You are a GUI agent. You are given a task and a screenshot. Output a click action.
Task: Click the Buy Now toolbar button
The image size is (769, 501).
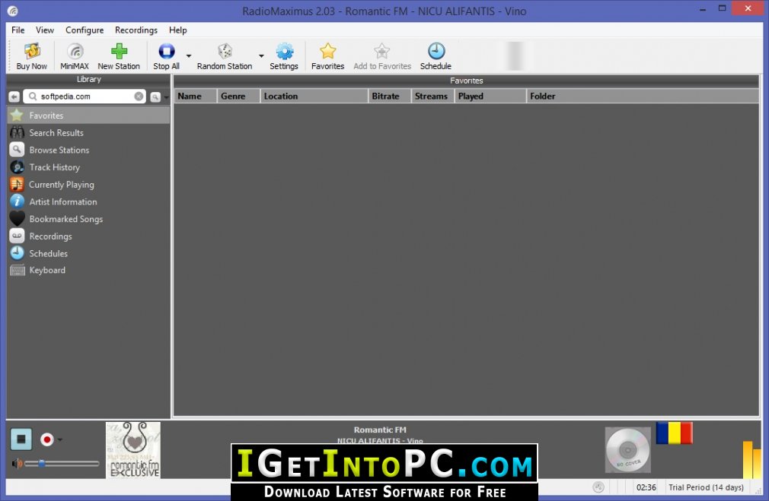tap(31, 56)
